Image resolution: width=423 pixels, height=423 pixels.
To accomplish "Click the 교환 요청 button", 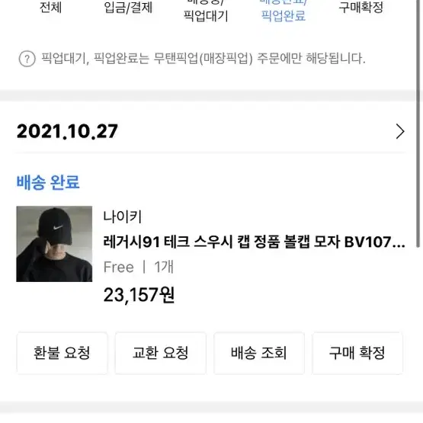I will click(161, 353).
